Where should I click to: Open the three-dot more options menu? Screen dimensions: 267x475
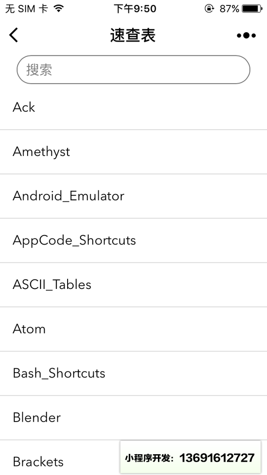point(246,36)
